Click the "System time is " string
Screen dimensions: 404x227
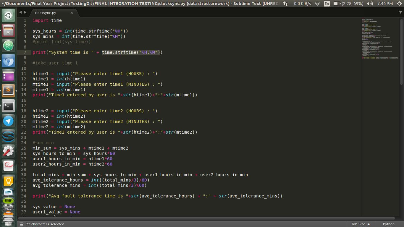[71, 52]
